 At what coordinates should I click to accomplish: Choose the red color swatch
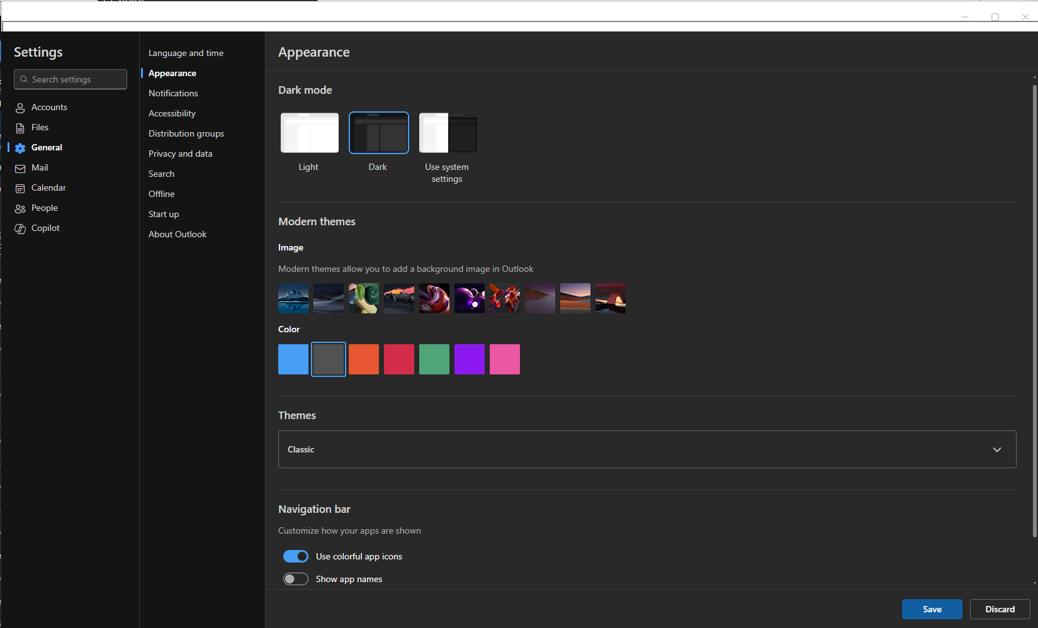point(399,359)
